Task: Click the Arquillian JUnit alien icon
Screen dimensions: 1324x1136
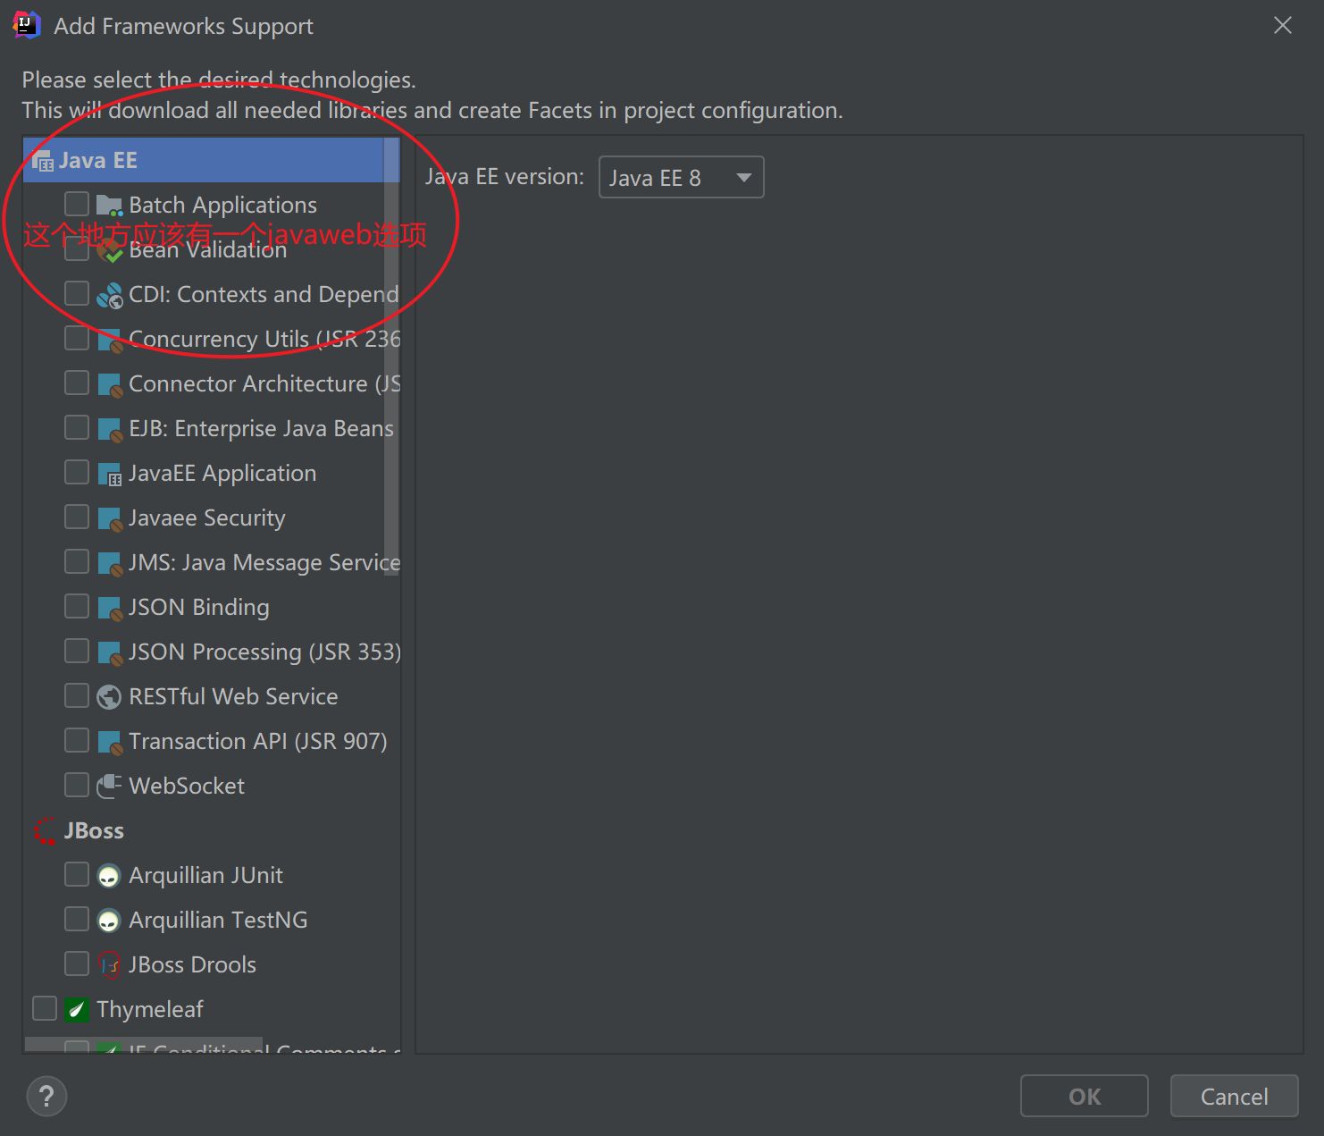Action: pyautogui.click(x=109, y=876)
